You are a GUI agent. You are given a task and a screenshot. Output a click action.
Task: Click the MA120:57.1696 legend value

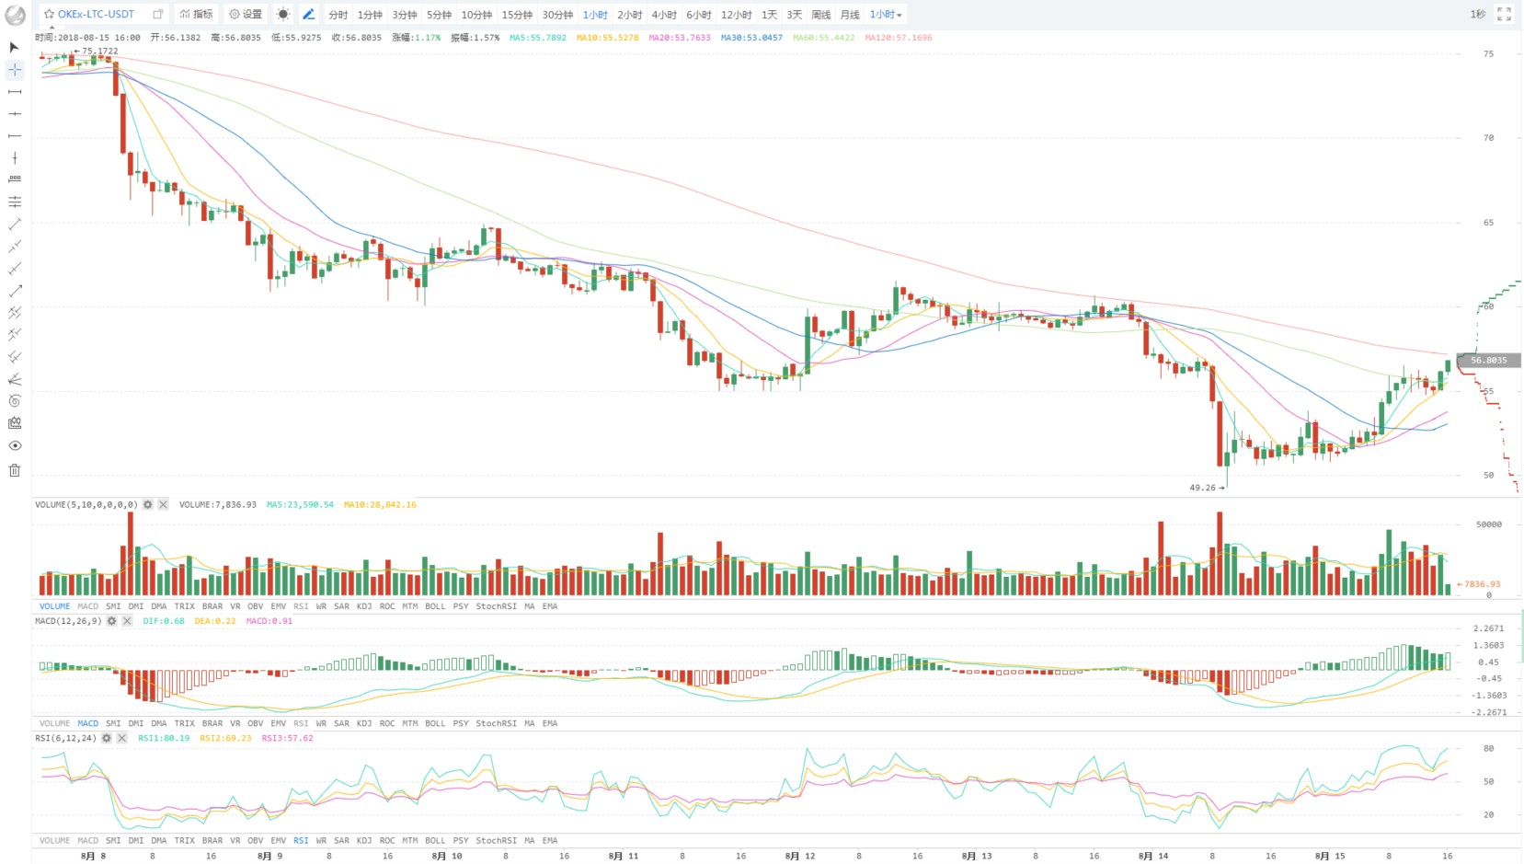point(899,38)
